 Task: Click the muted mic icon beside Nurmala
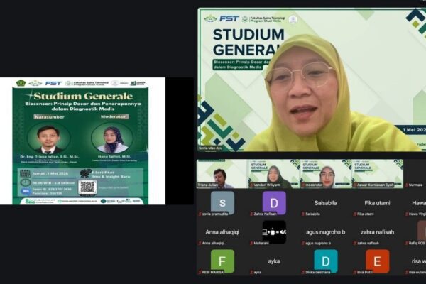coord(406,185)
